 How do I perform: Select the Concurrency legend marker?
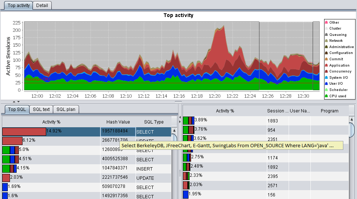(326, 71)
